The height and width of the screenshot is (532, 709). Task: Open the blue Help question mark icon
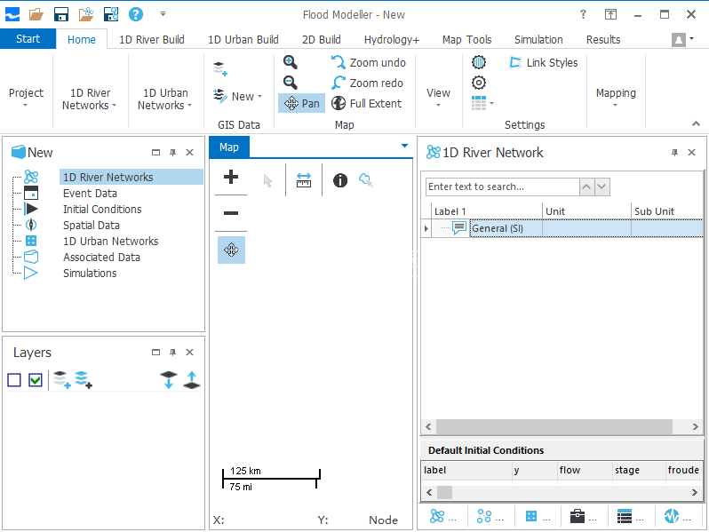136,14
